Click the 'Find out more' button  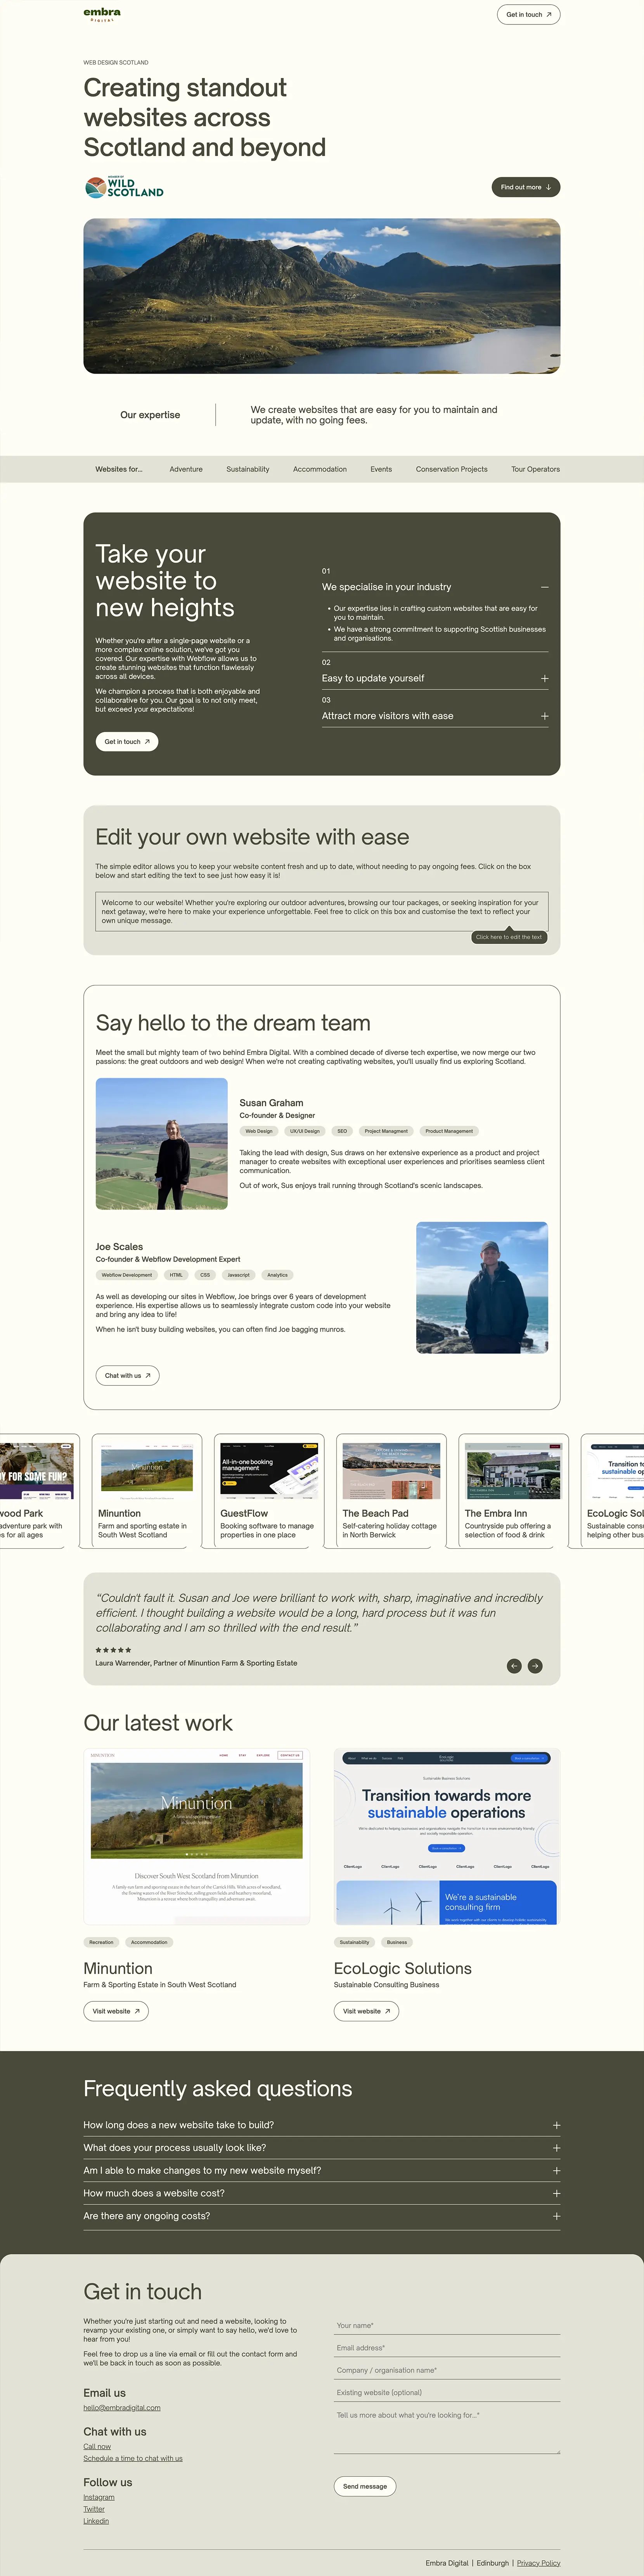pyautogui.click(x=526, y=187)
